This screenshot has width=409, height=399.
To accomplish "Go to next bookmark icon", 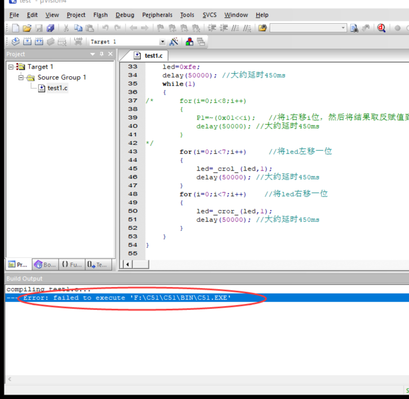I will [x=184, y=28].
